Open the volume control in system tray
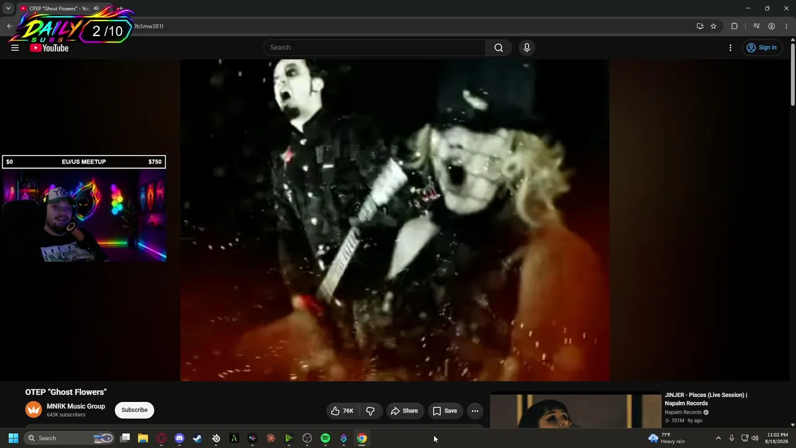 point(755,438)
